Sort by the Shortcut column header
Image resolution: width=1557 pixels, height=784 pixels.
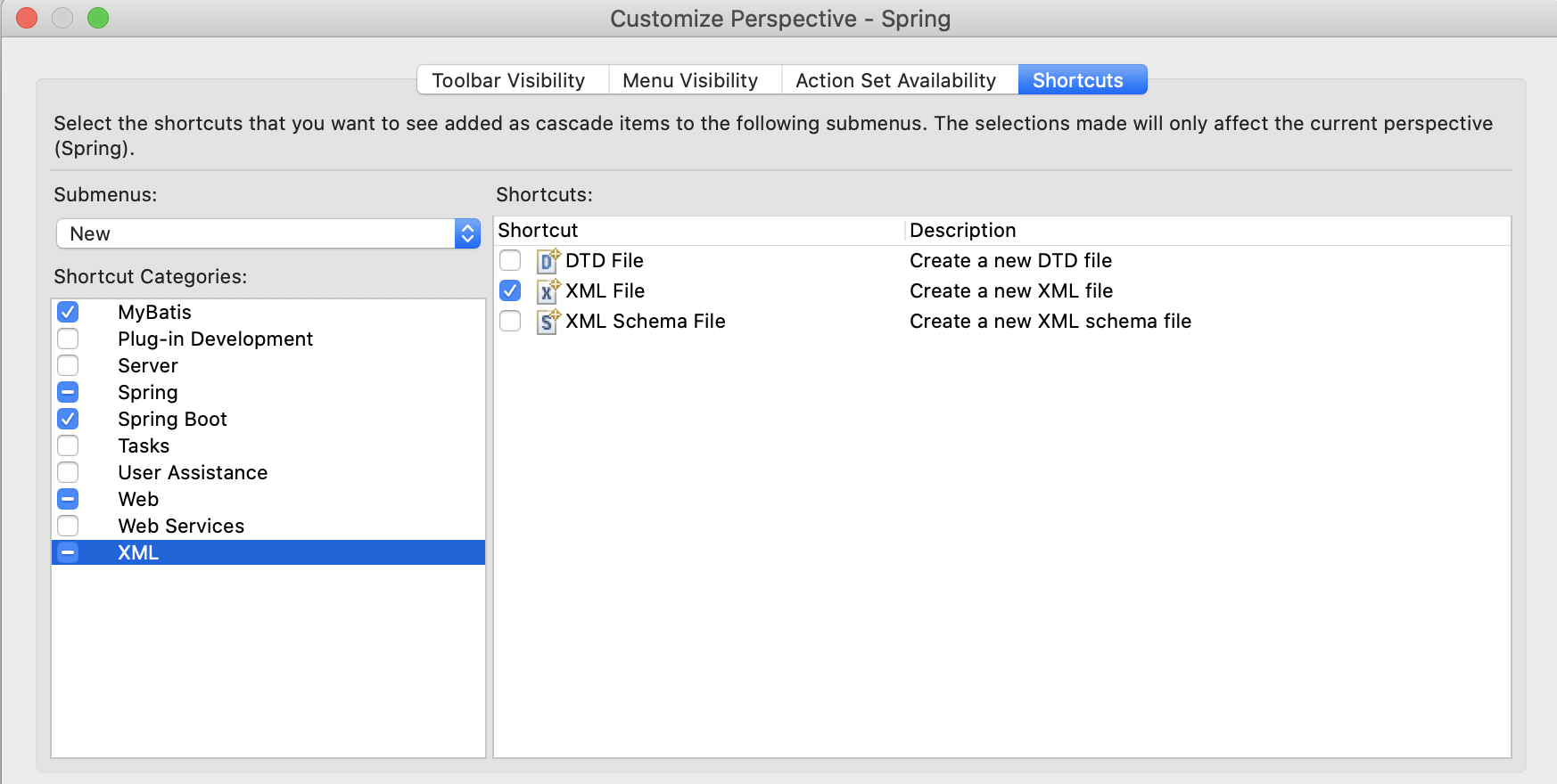point(700,231)
